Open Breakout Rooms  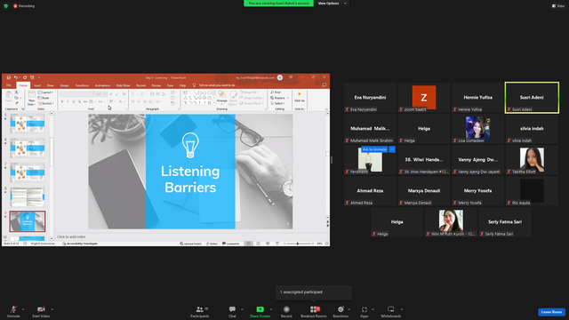coord(314,311)
